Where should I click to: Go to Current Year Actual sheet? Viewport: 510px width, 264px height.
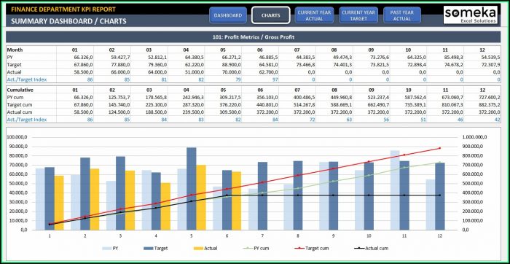pos(314,15)
